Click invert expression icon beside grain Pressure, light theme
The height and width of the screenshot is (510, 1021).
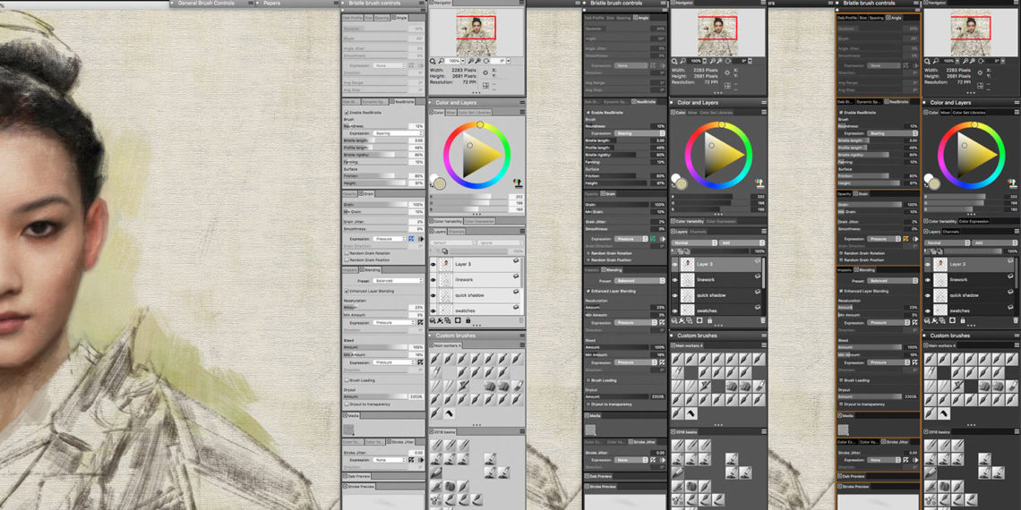pos(411,239)
